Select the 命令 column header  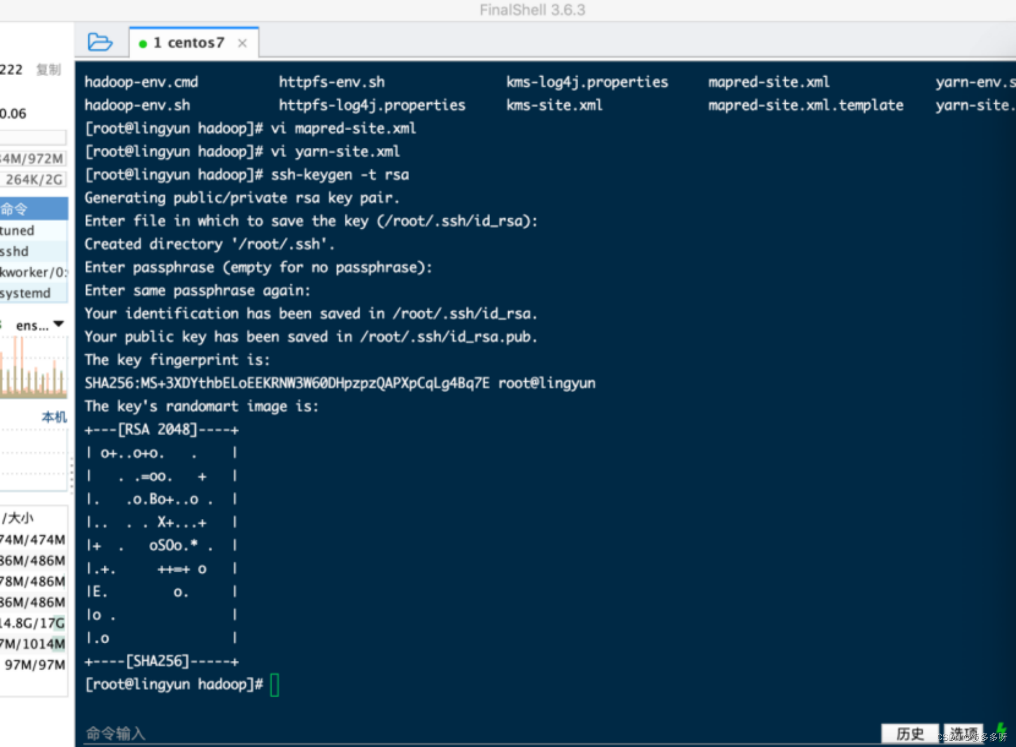coord(34,209)
